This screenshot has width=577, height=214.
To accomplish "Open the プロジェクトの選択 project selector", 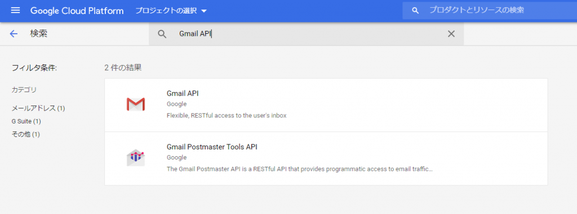I will 171,11.
